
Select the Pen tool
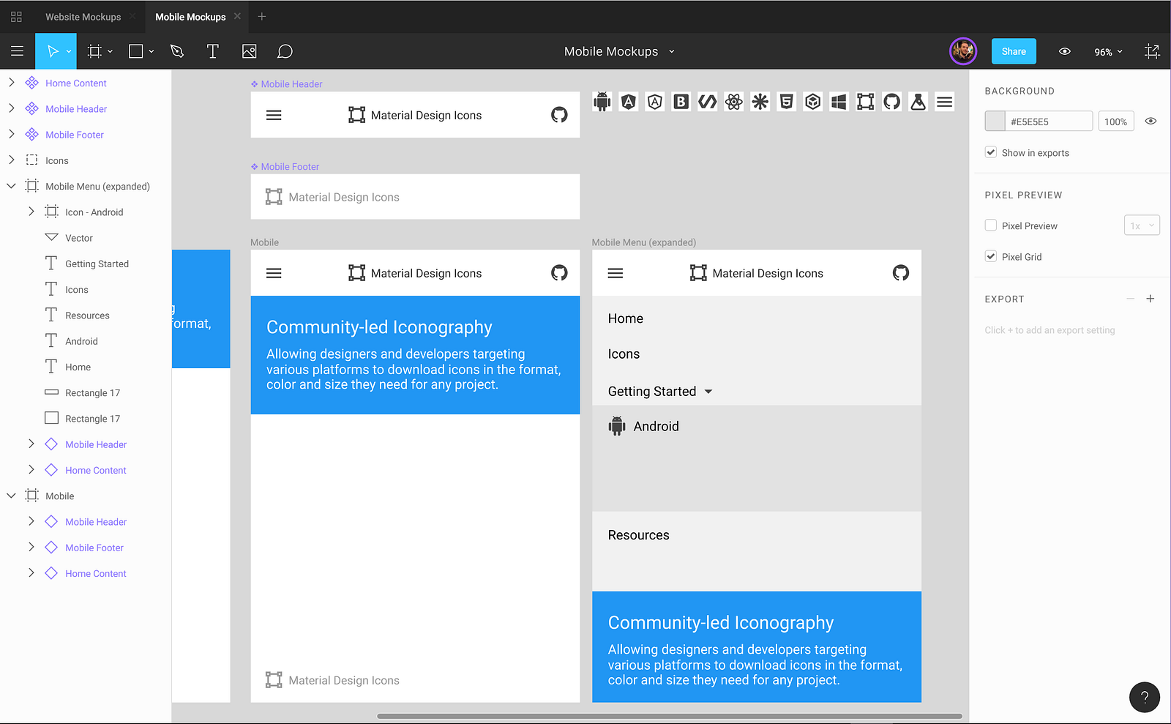click(176, 51)
